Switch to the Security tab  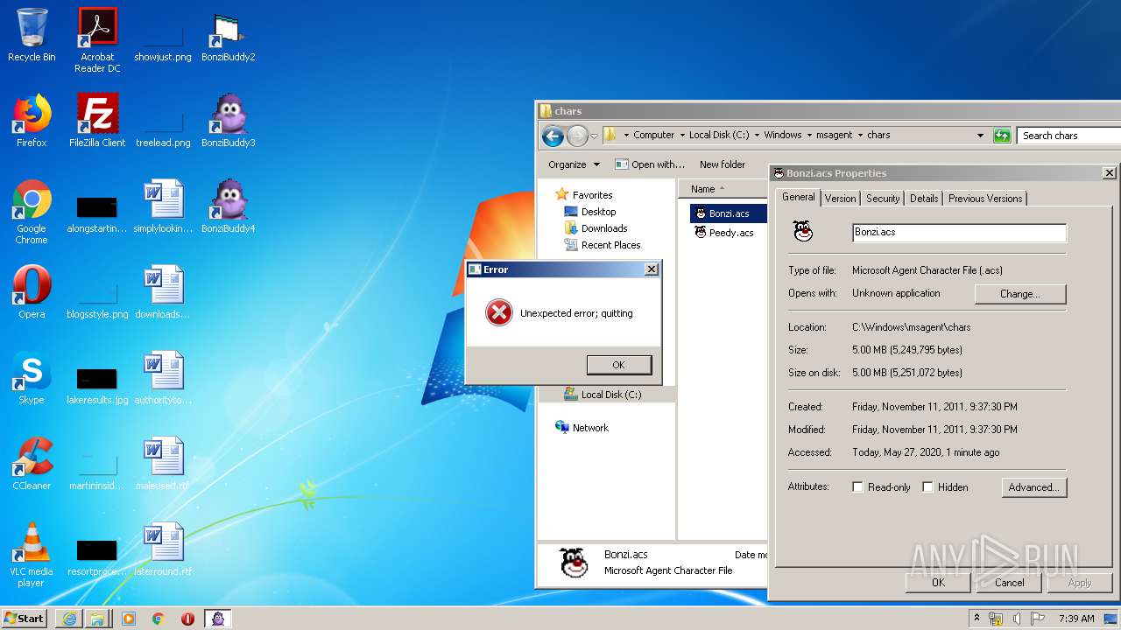click(x=883, y=199)
